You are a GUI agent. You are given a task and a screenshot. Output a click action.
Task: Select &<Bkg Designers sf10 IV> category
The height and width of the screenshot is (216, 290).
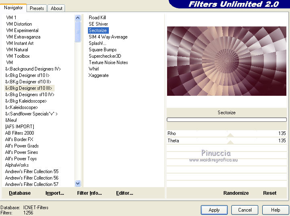point(30,95)
